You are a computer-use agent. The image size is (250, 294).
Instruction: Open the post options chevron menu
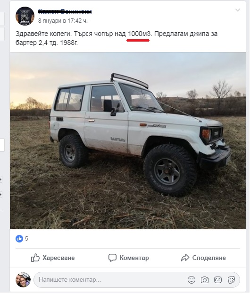[237, 10]
